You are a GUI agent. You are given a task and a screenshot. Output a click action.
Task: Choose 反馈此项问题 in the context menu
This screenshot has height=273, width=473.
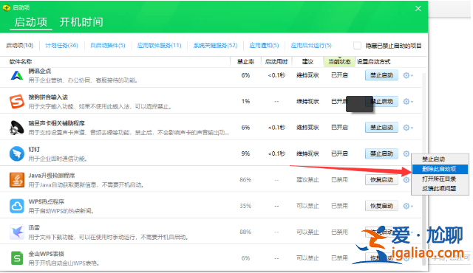tap(440, 189)
